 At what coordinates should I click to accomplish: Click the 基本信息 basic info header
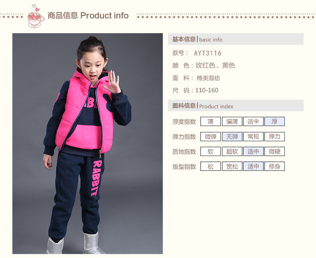pos(236,39)
